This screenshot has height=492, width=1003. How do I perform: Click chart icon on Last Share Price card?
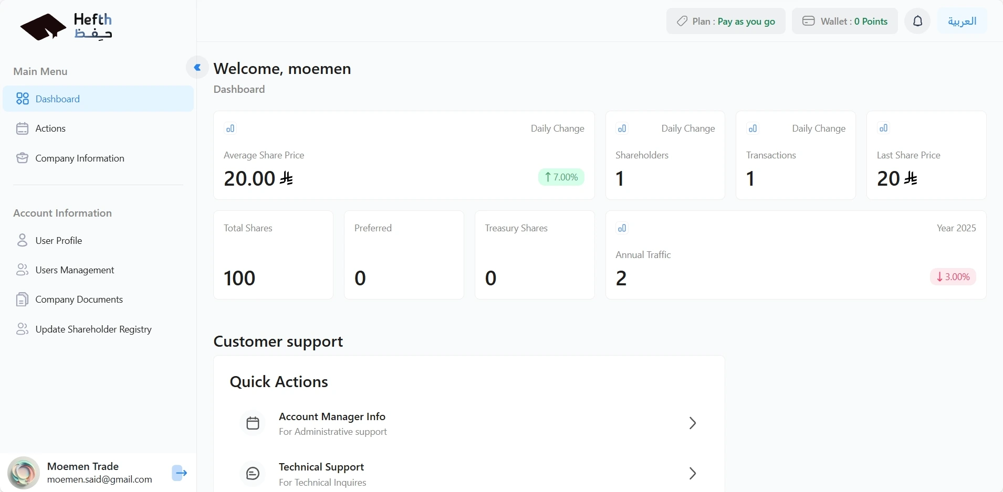click(x=883, y=128)
